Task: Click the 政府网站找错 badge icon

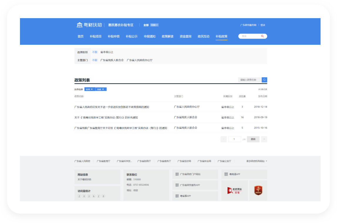Action: point(235,191)
